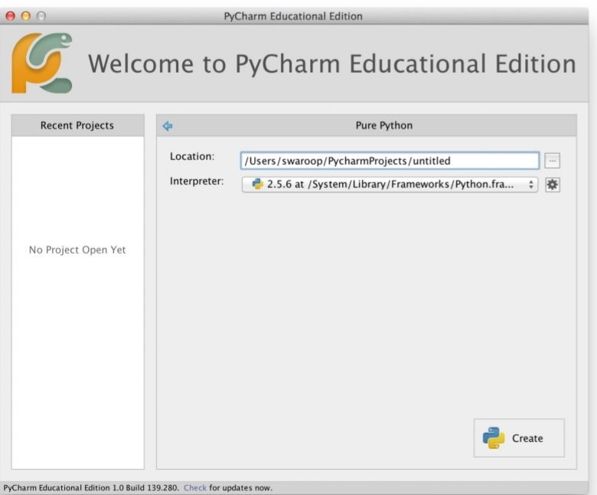Screen dimensions: 597x495
Task: Click the Create button
Action: 519,438
